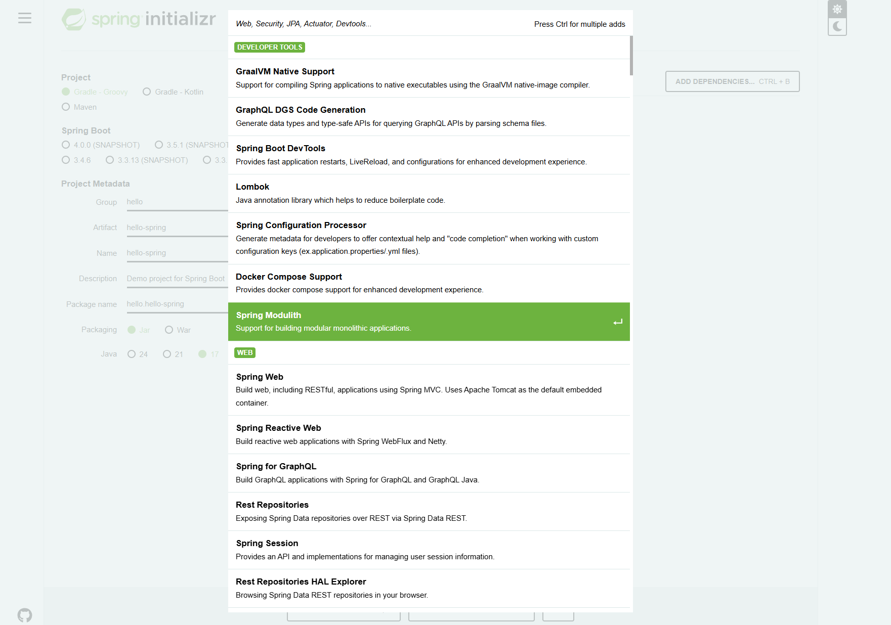Click 'Press Ctrl for multiple adds' hint
The width and height of the screenshot is (891, 625).
pyautogui.click(x=579, y=24)
